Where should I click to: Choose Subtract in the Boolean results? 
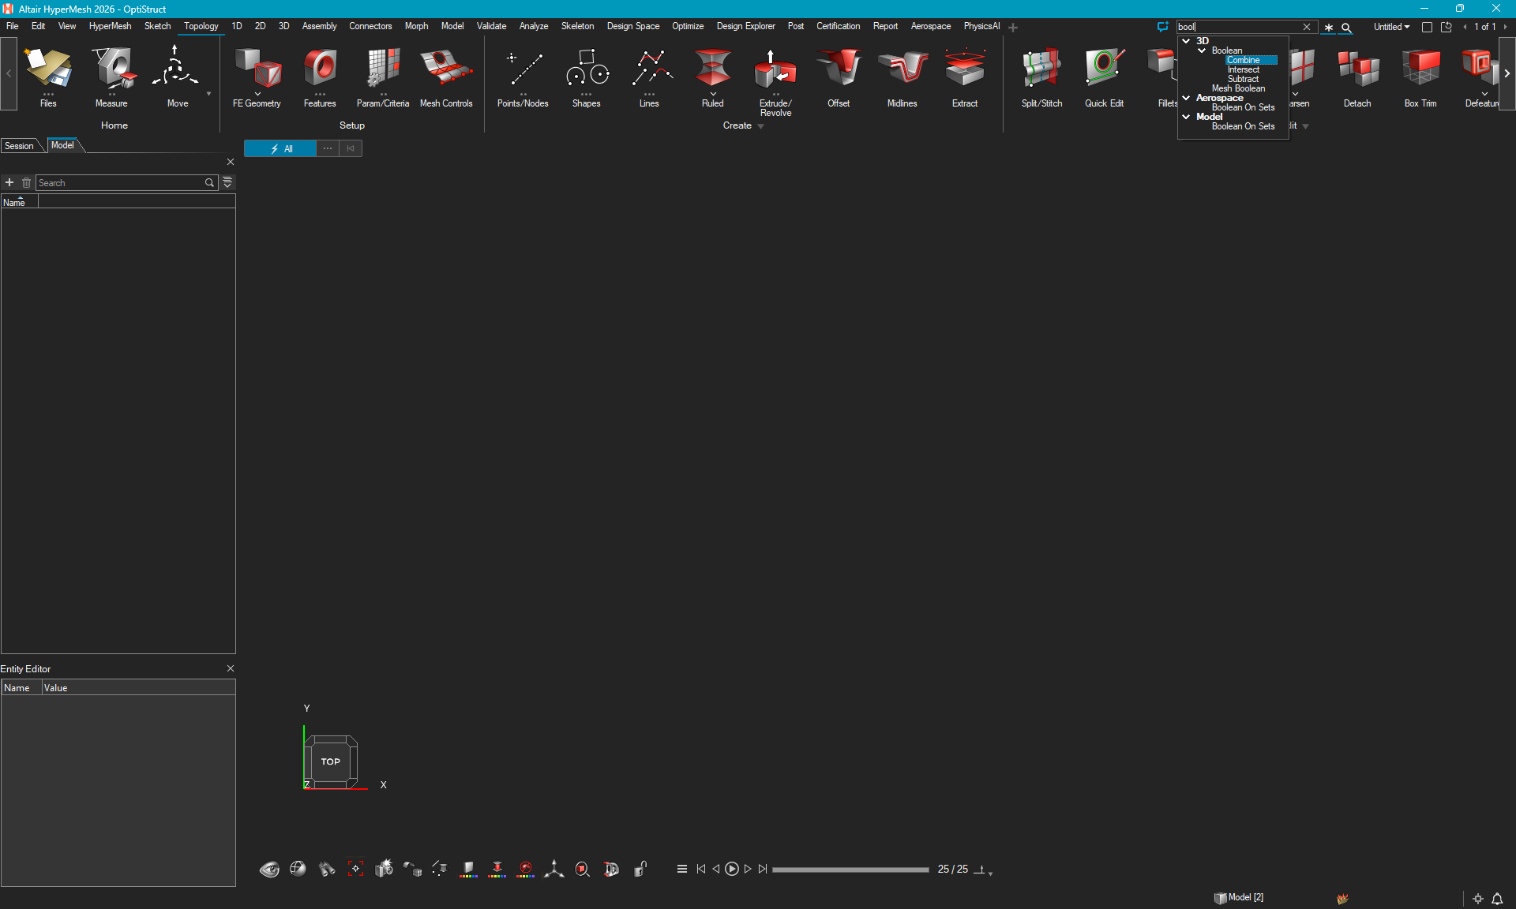(1243, 79)
